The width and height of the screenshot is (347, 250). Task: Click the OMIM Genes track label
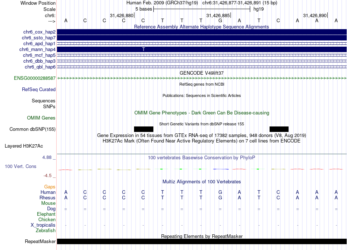tap(41, 118)
